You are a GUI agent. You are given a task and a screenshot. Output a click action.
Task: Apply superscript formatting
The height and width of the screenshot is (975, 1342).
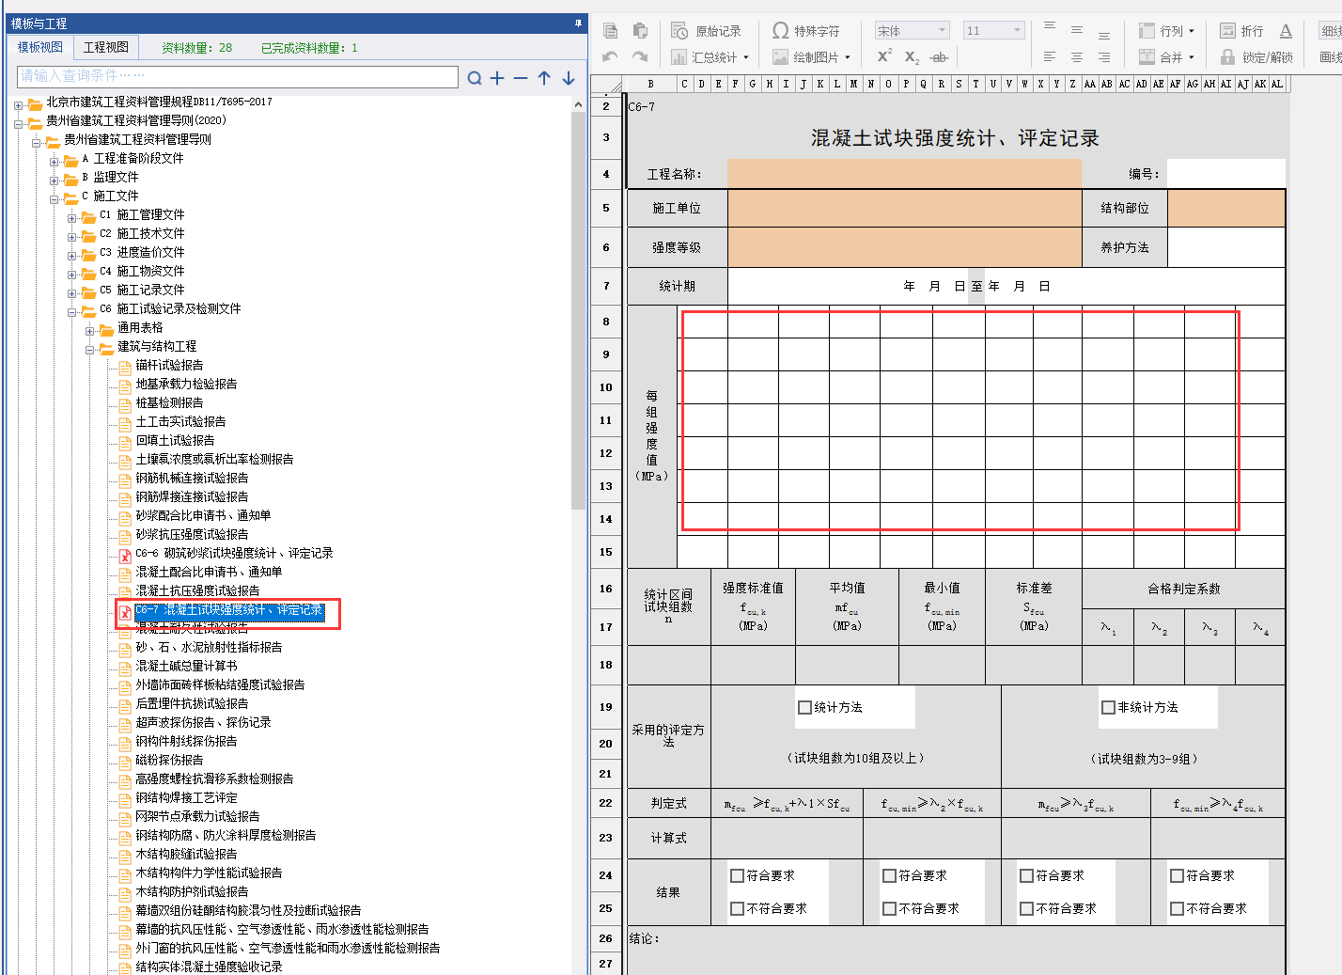click(884, 56)
